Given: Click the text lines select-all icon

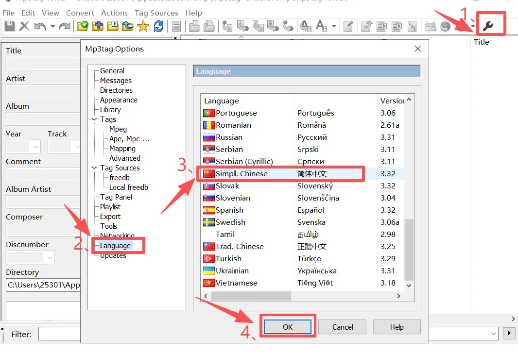Looking at the screenshot, I should point(176,26).
